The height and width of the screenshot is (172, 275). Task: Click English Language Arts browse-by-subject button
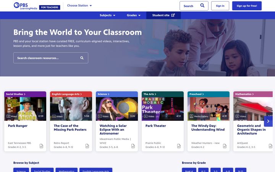(96, 170)
